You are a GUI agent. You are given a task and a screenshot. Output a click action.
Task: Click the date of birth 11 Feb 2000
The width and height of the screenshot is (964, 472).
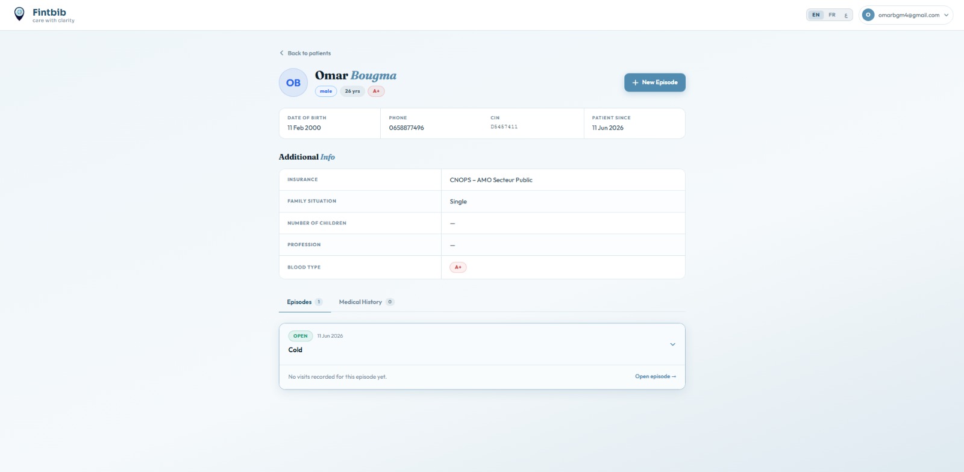point(304,128)
